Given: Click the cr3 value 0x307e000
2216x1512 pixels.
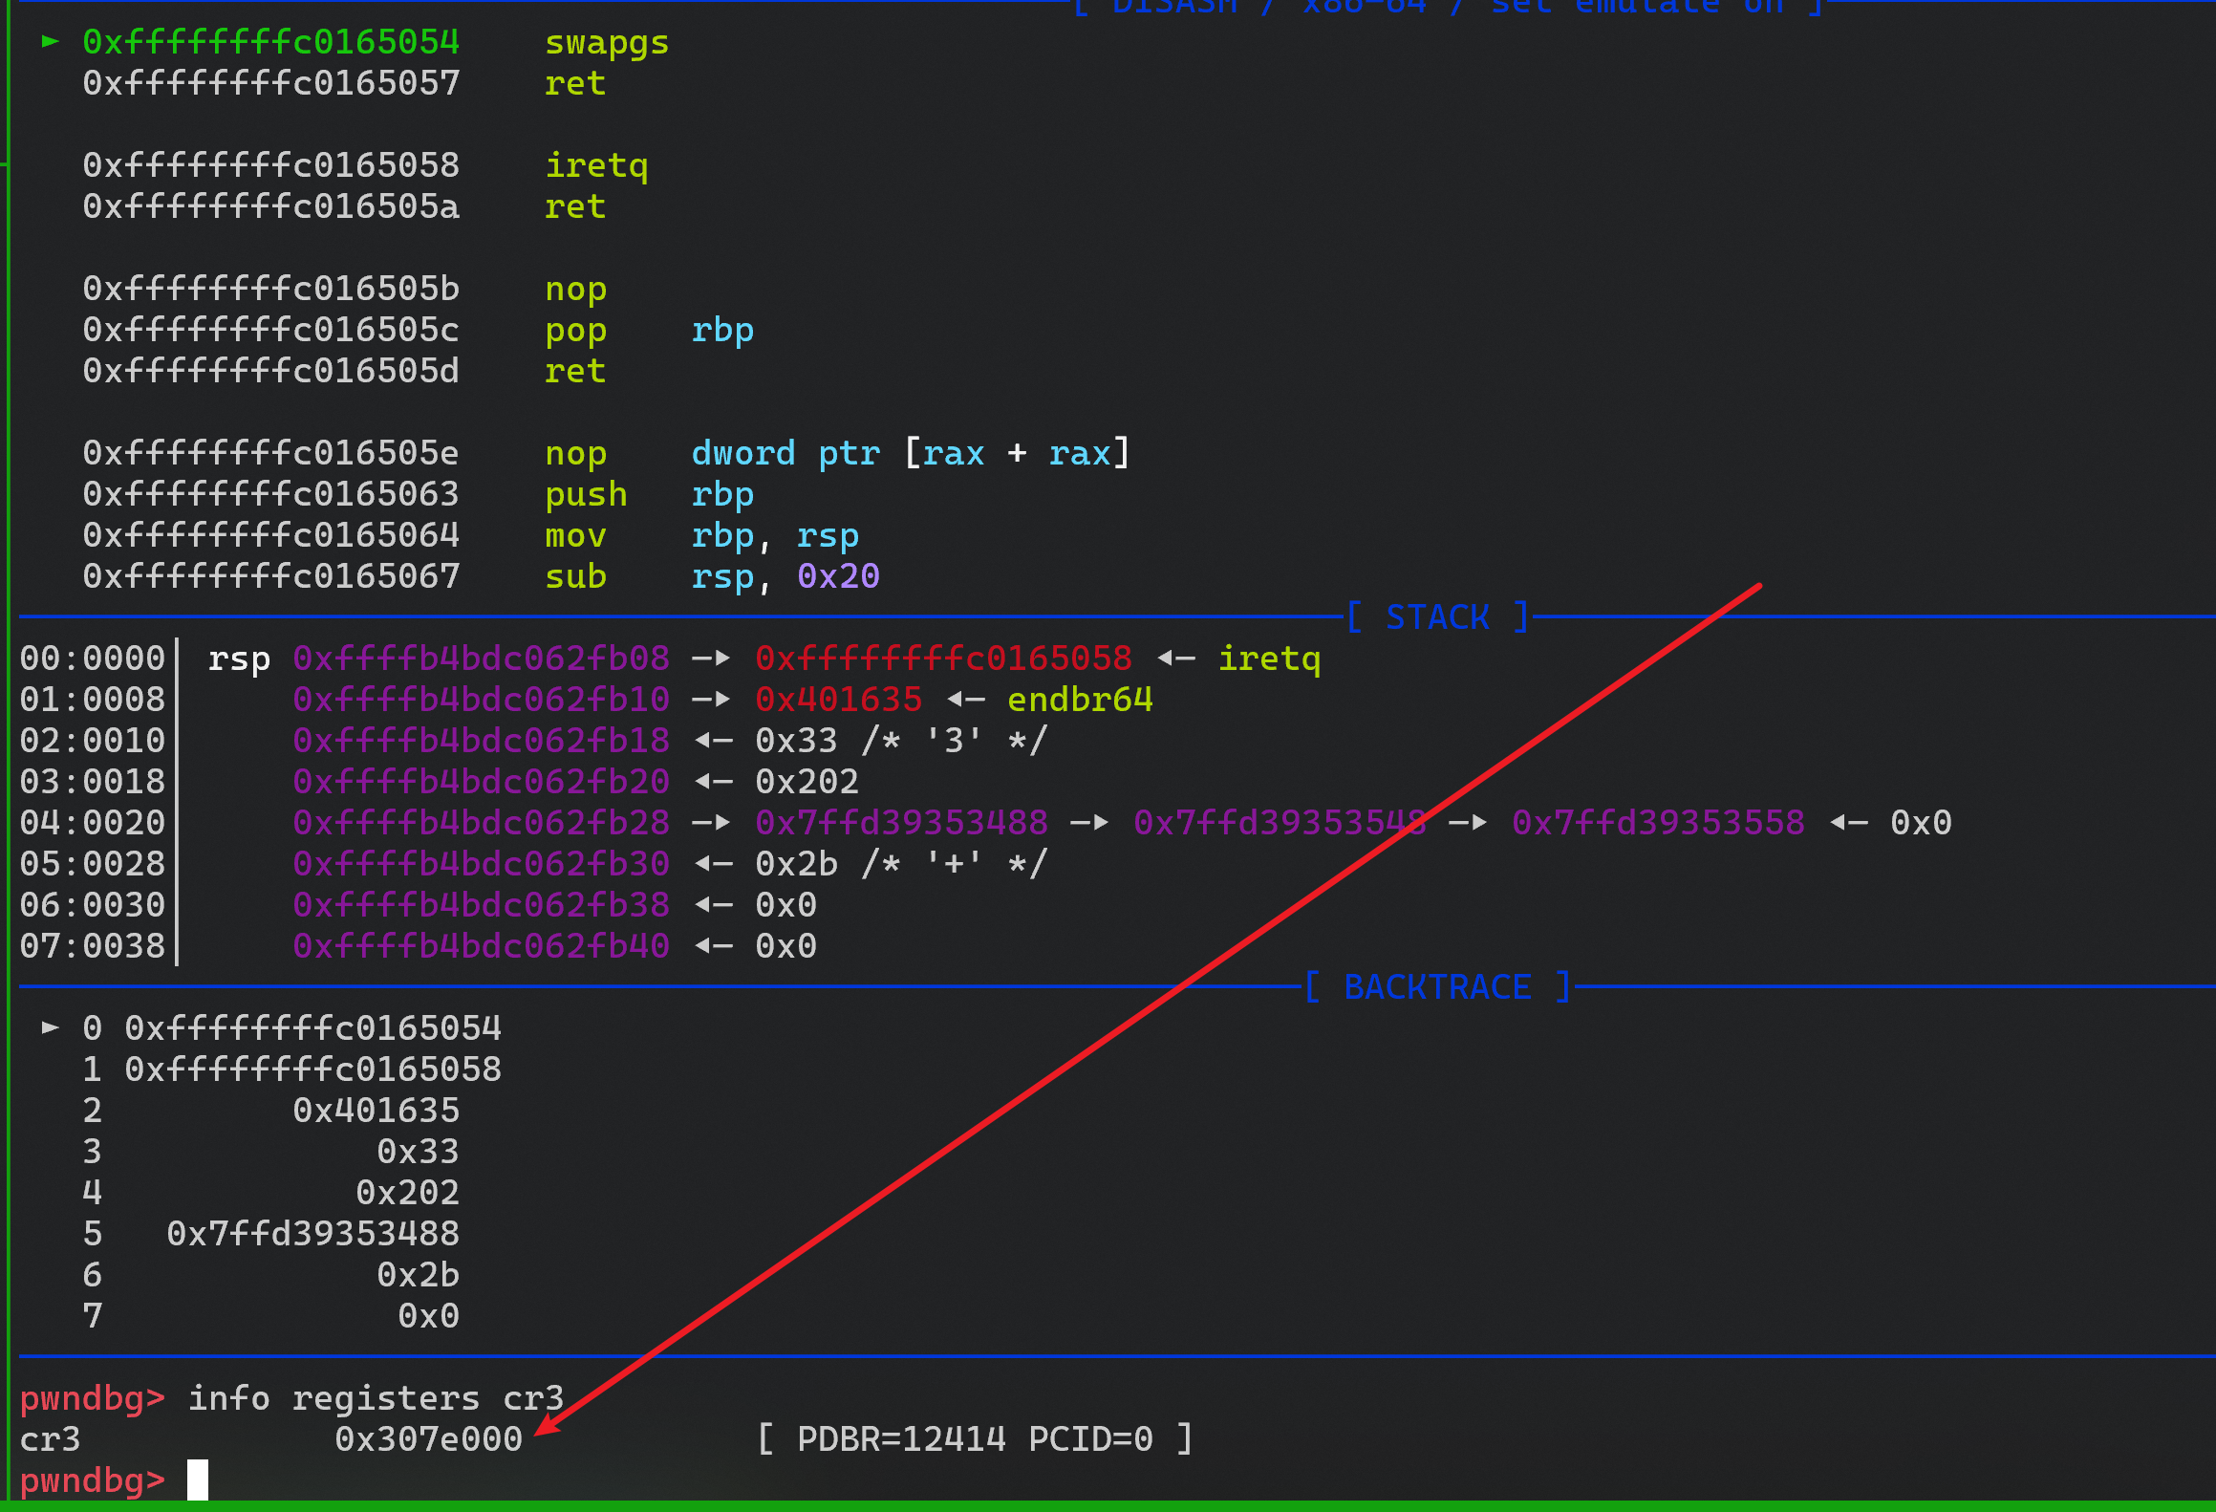Looking at the screenshot, I should [x=428, y=1439].
